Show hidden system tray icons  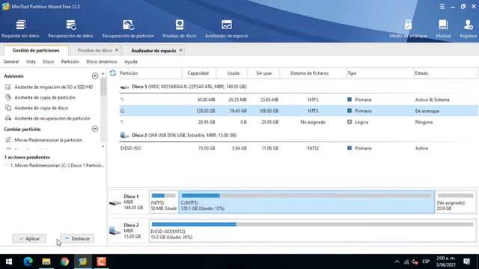pyautogui.click(x=397, y=262)
